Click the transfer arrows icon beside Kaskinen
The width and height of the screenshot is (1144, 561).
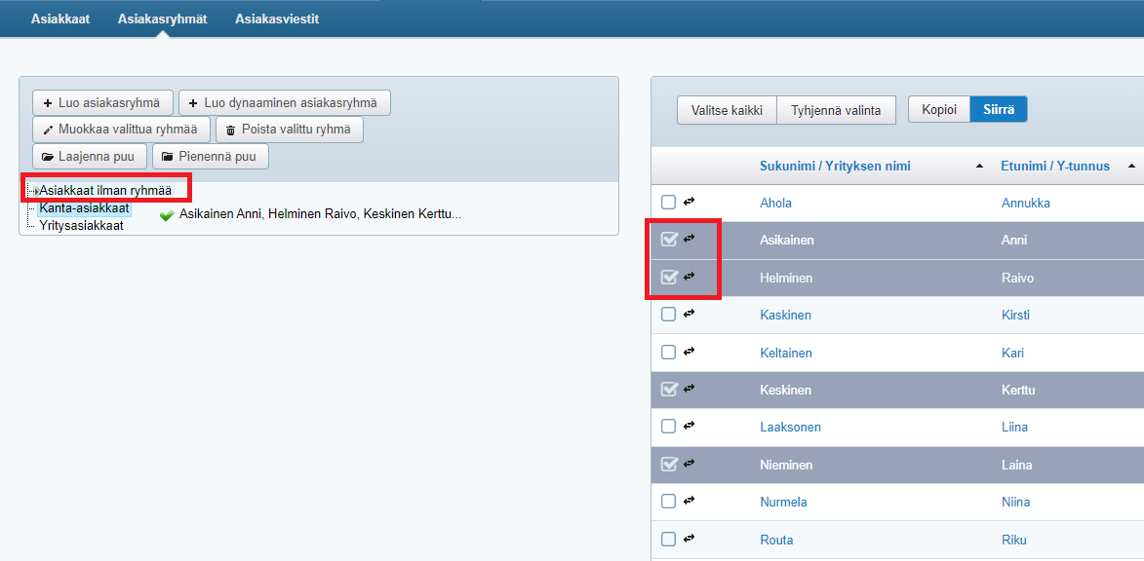[689, 314]
